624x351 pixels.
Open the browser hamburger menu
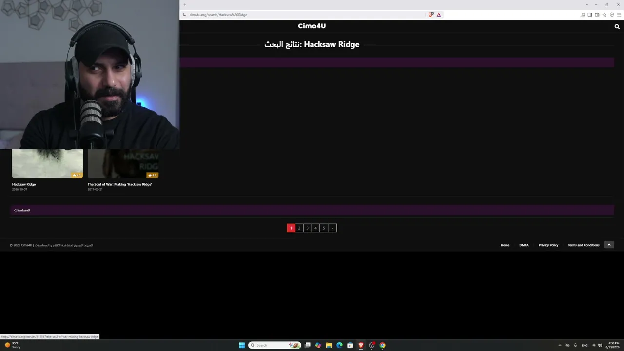point(619,15)
